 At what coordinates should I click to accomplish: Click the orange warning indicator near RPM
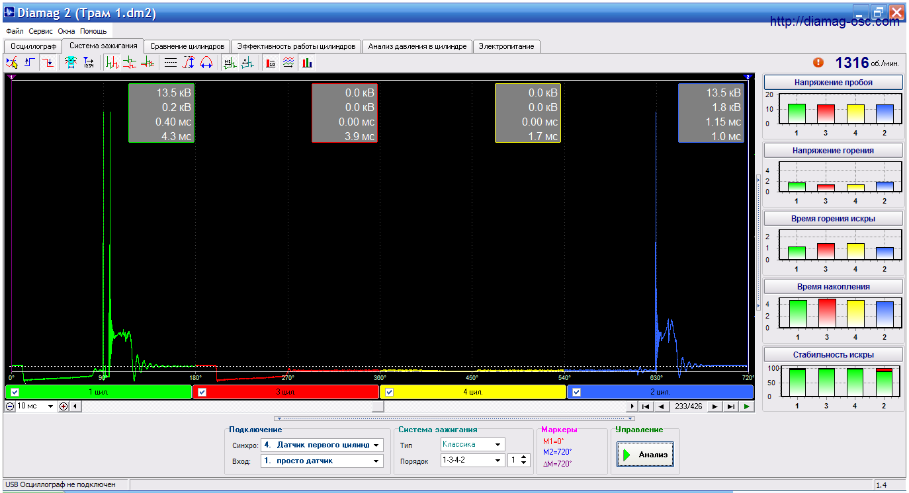coord(818,62)
